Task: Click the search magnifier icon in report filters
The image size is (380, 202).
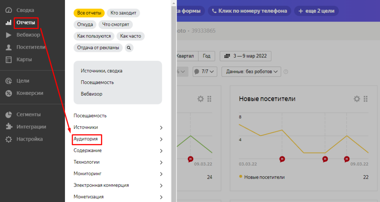Action: 129,48
